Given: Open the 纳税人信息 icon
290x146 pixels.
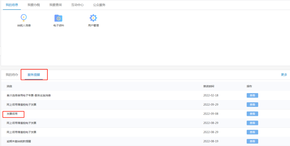Looking at the screenshot, I should click(24, 18).
